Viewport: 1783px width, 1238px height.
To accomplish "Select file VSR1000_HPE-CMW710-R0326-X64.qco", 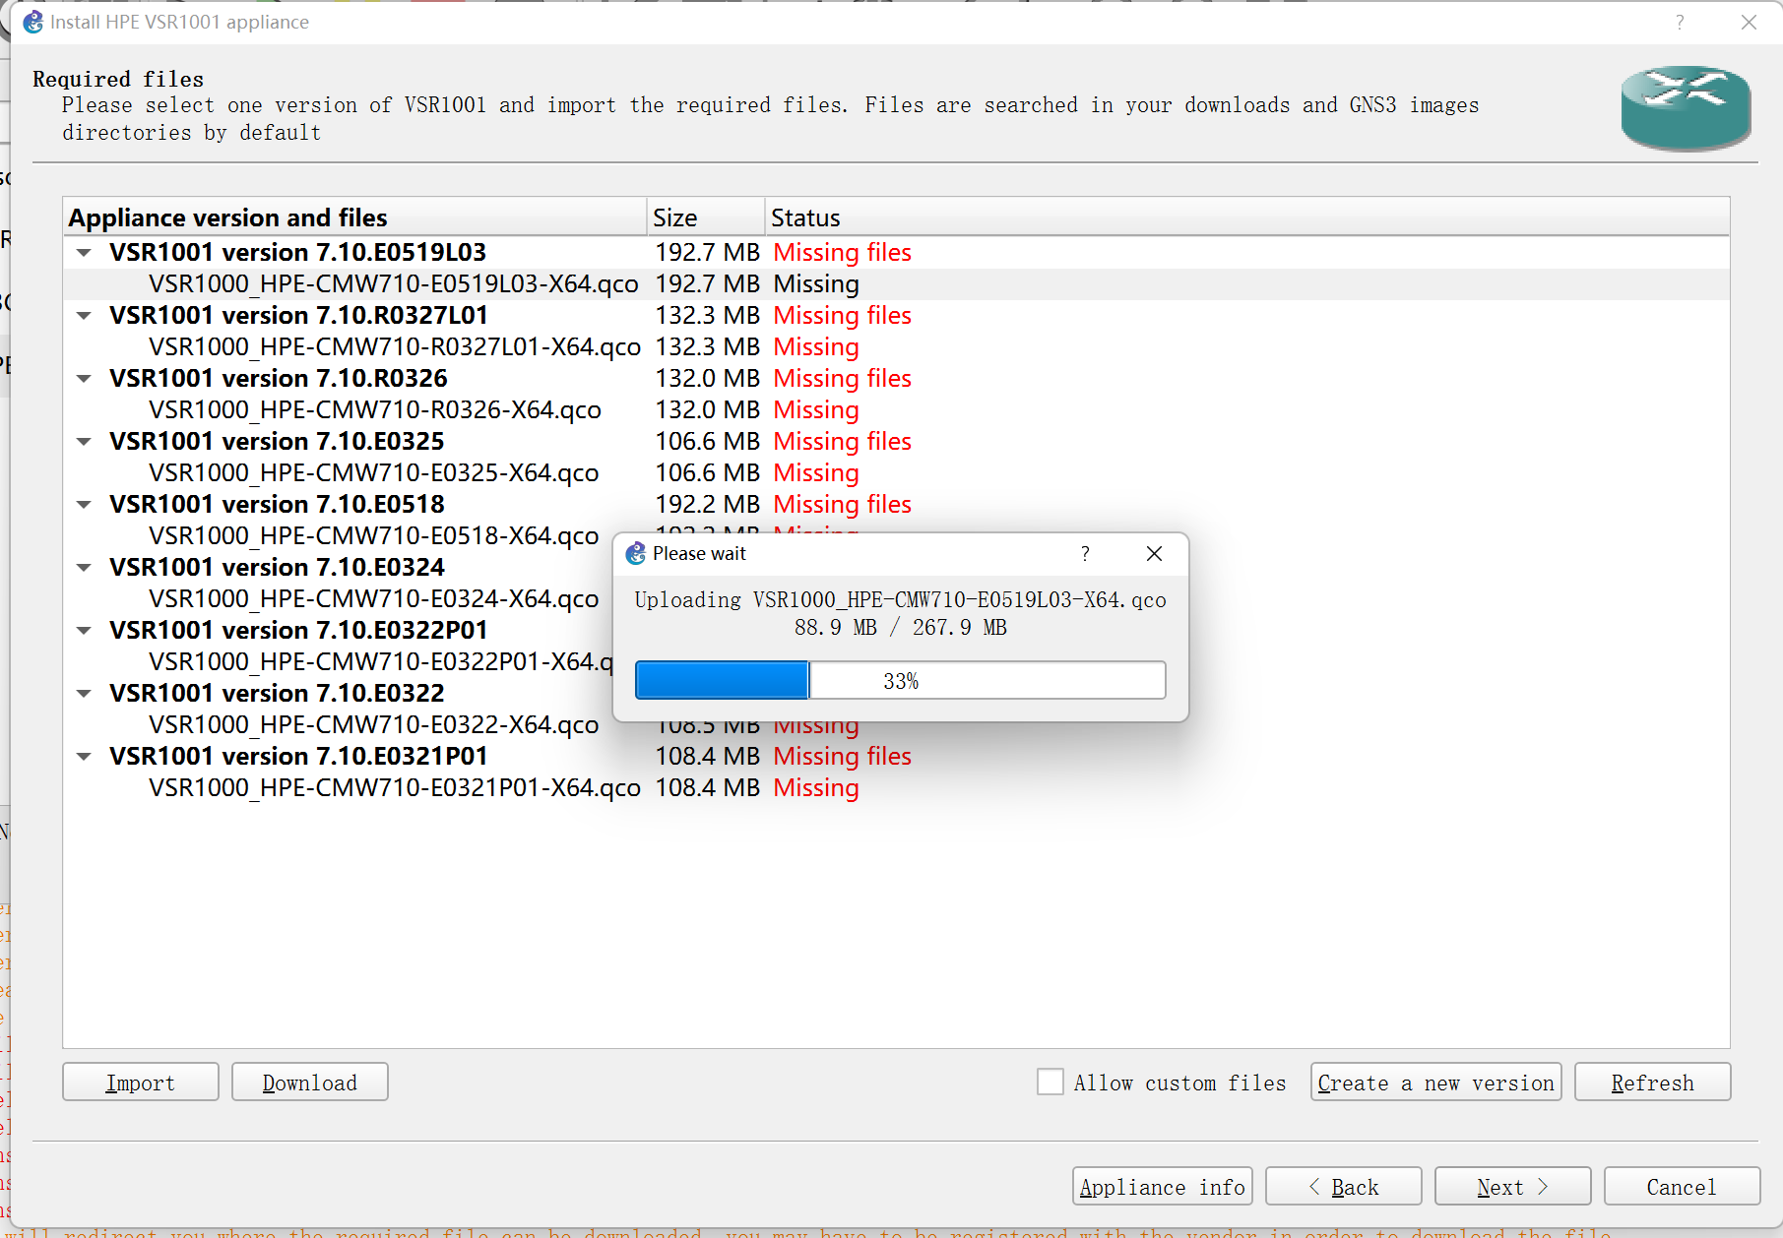I will click(x=375, y=410).
